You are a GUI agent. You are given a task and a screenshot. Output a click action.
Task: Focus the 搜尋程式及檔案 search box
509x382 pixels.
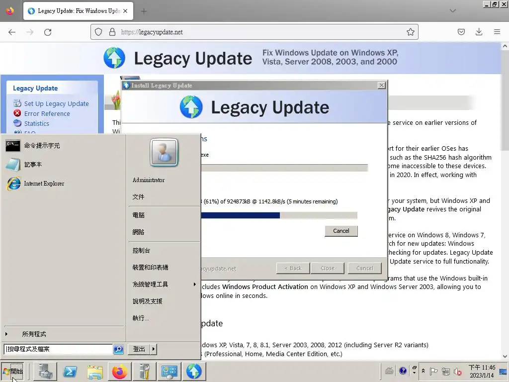click(x=59, y=349)
